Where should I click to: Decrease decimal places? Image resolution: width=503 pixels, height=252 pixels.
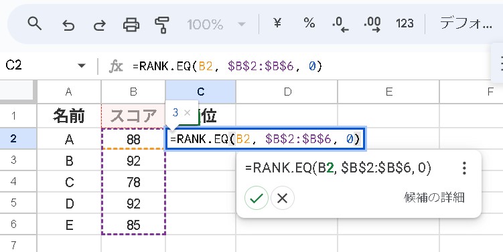[340, 25]
